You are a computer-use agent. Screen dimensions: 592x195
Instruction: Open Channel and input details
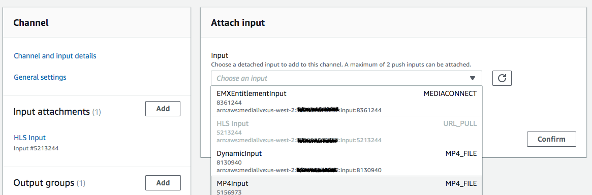pos(55,56)
